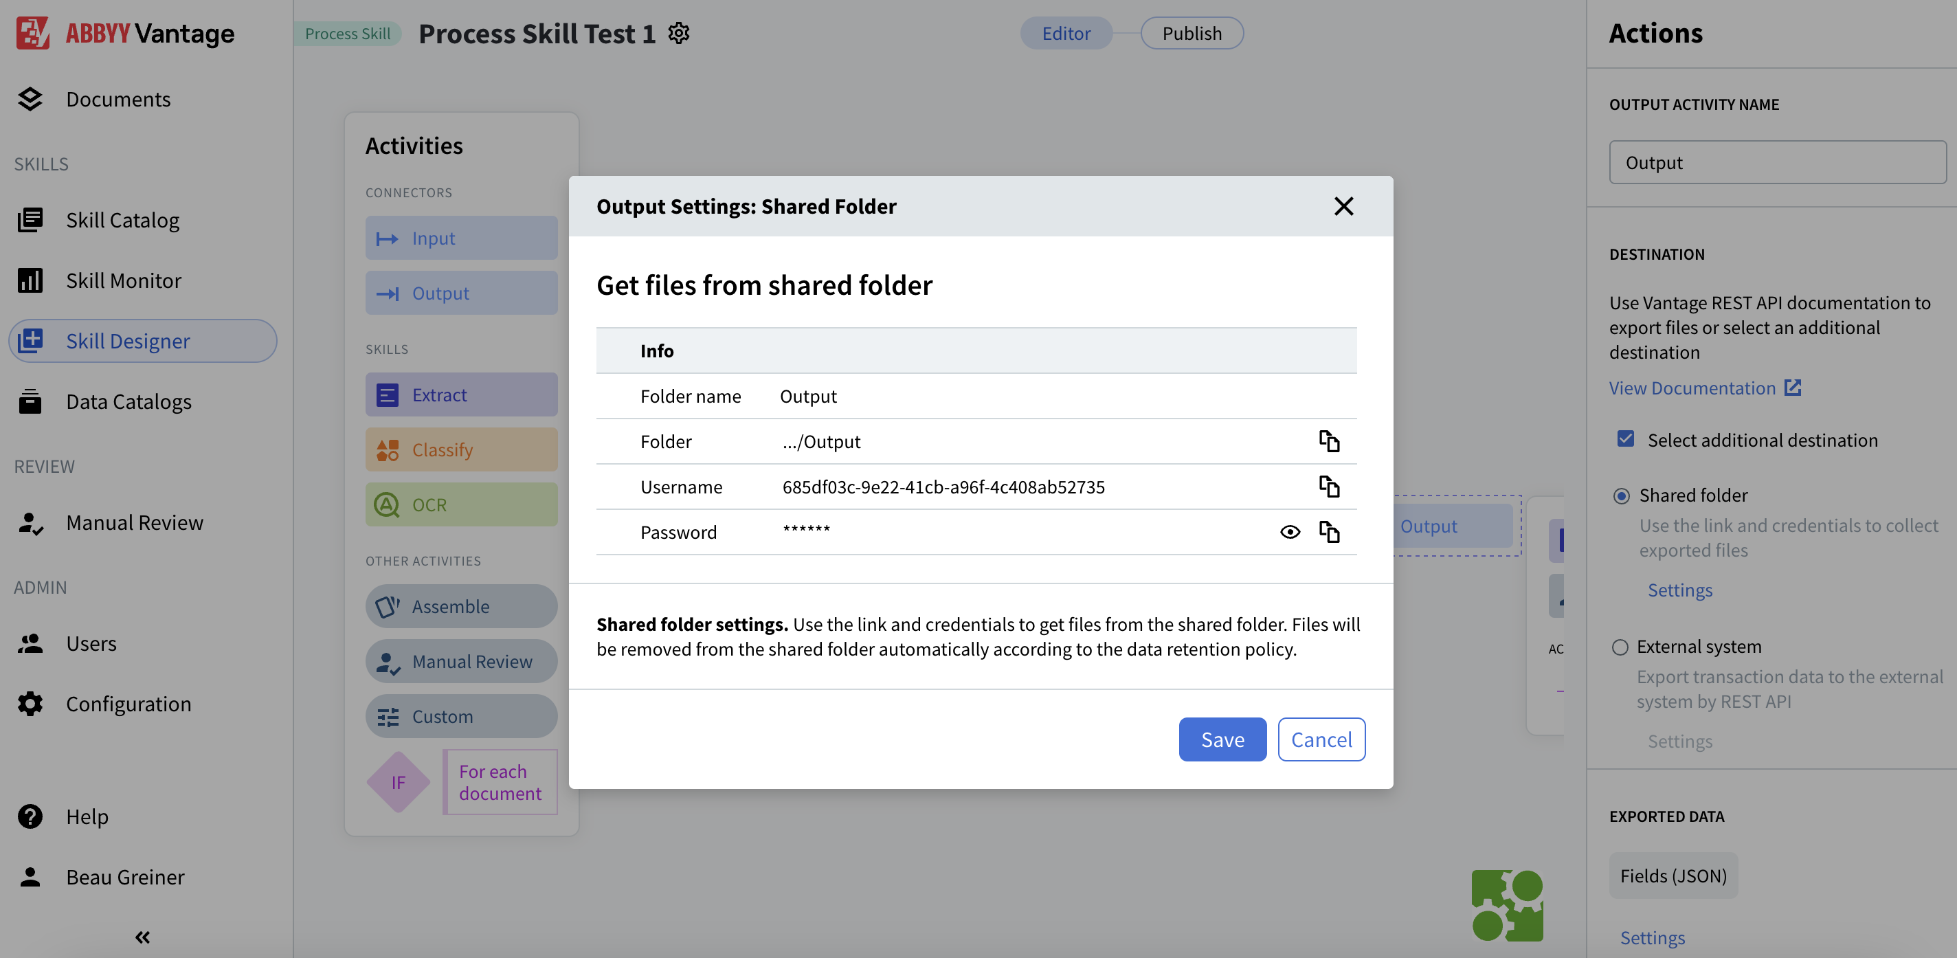This screenshot has height=958, width=1957.
Task: Edit the Output activity name field
Action: pos(1776,161)
